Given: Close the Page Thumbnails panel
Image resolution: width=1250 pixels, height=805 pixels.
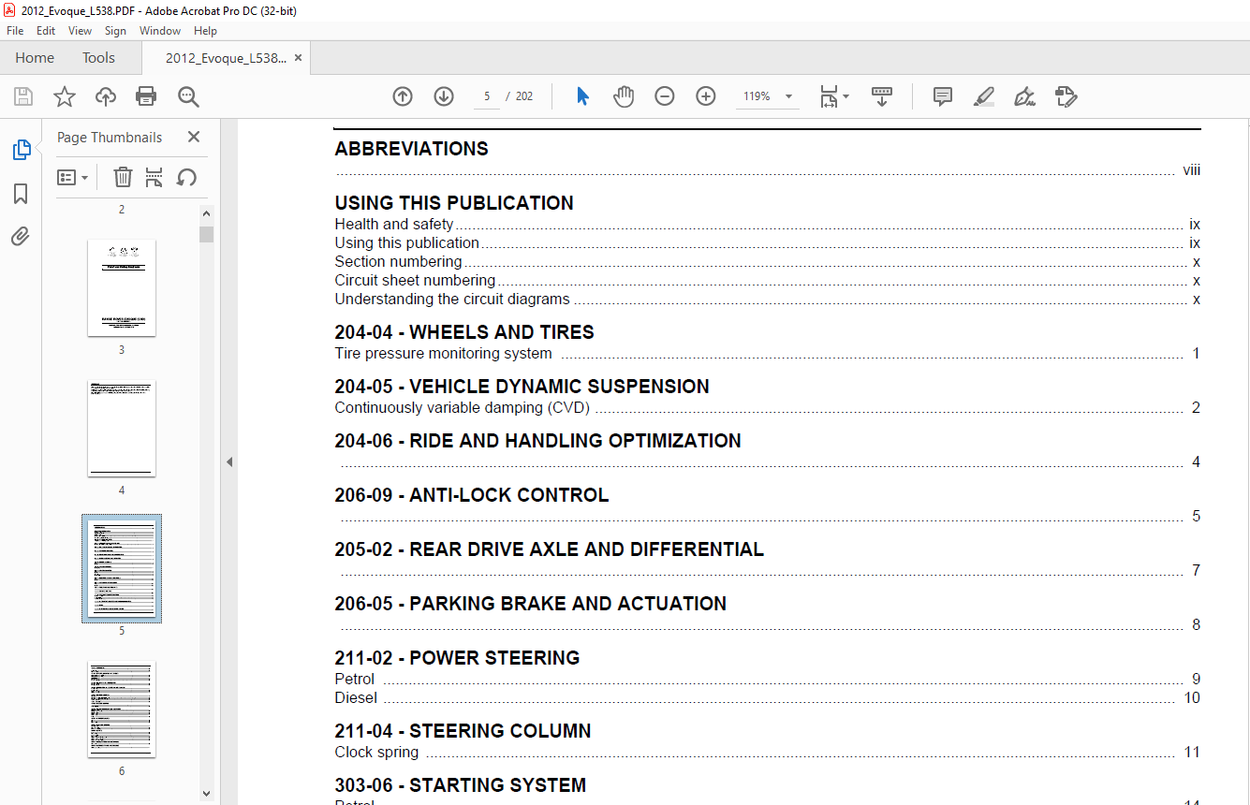Looking at the screenshot, I should coord(194,137).
